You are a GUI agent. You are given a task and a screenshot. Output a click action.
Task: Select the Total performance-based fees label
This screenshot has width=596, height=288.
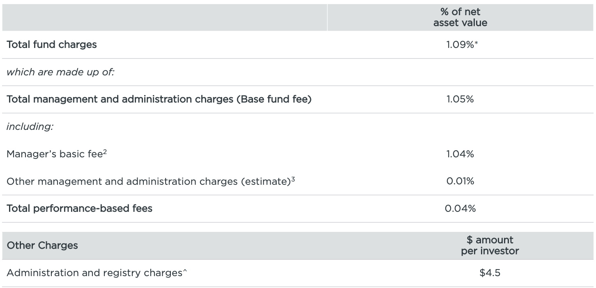point(79,209)
